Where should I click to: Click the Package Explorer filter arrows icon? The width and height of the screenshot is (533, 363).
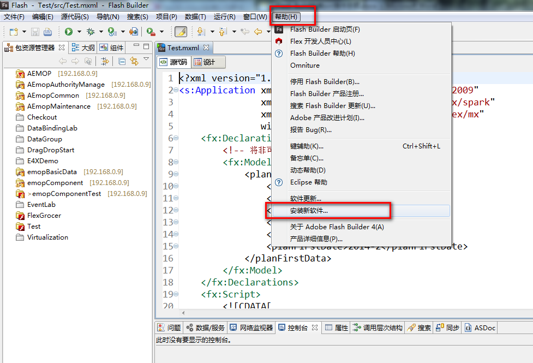click(x=105, y=61)
